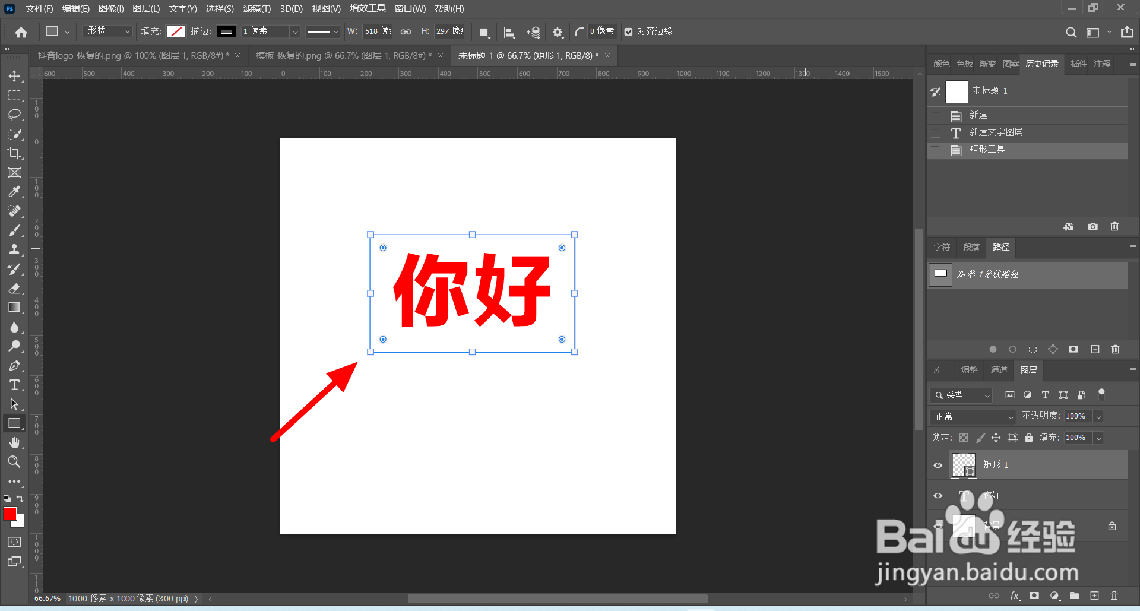1140x611 pixels.
Task: Select the Clone Stamp tool
Action: [x=14, y=249]
